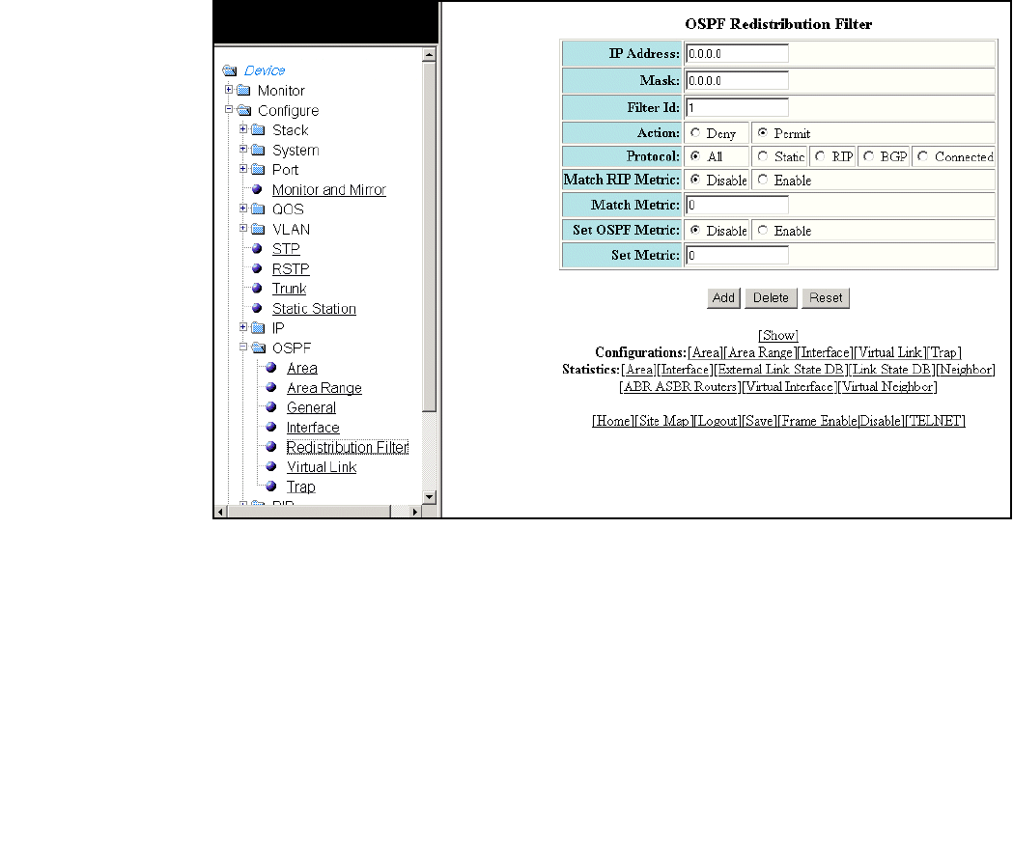
Task: Open the Show link
Action: point(778,335)
